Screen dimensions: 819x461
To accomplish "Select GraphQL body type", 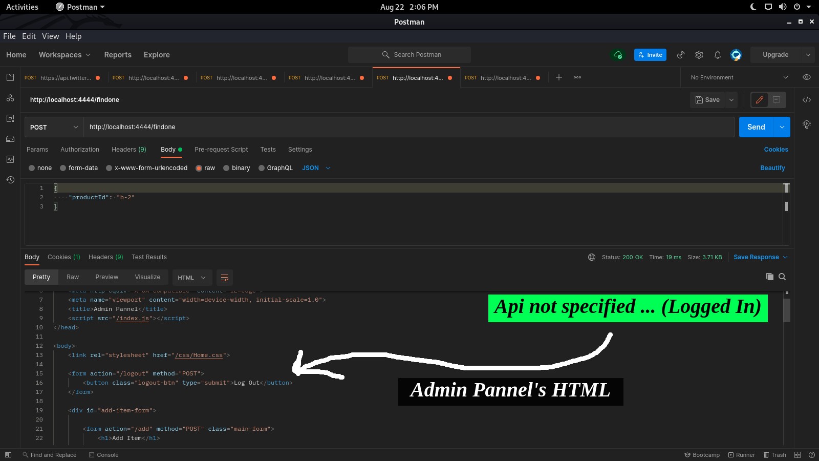I will [x=275, y=167].
